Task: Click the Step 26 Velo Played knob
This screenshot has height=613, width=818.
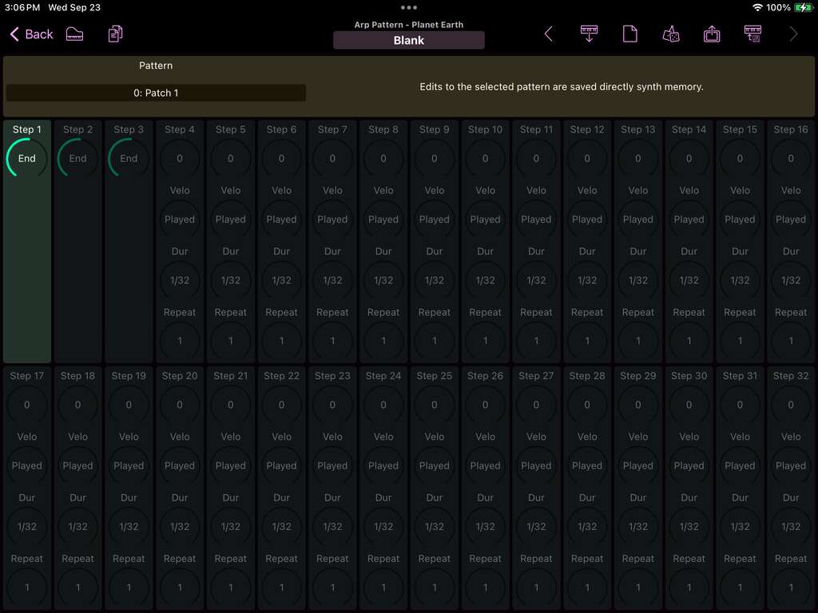Action: click(485, 465)
